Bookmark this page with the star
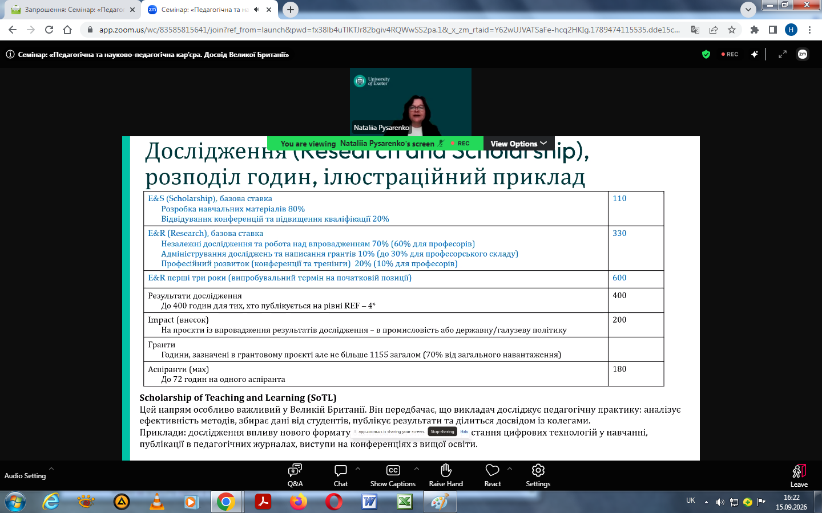The height and width of the screenshot is (513, 822). [732, 30]
